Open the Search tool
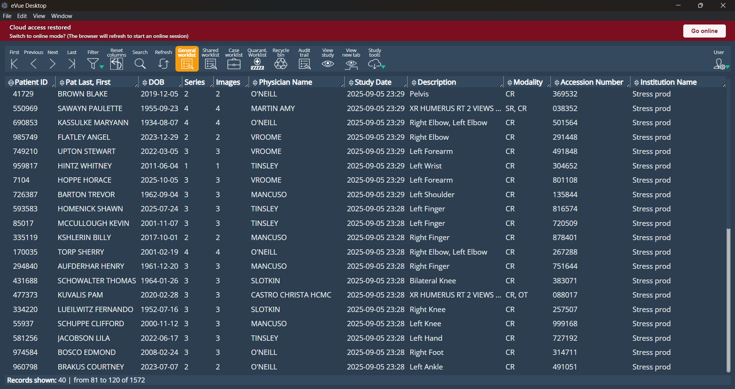This screenshot has width=735, height=389. (140, 64)
